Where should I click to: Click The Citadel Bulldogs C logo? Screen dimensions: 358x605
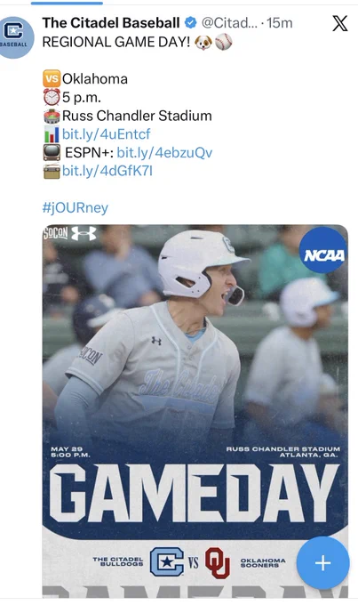tap(166, 561)
